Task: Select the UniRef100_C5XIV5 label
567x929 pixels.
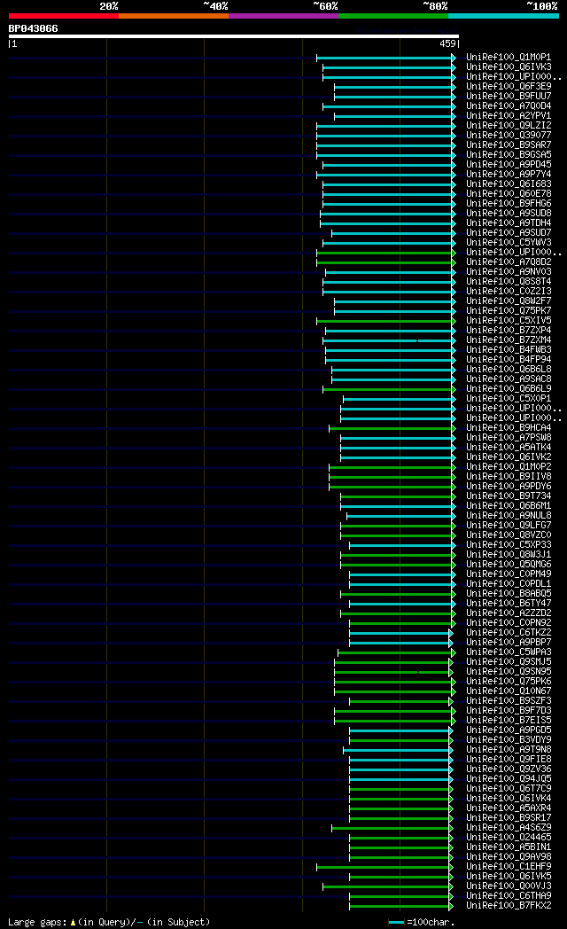Action: [x=509, y=321]
